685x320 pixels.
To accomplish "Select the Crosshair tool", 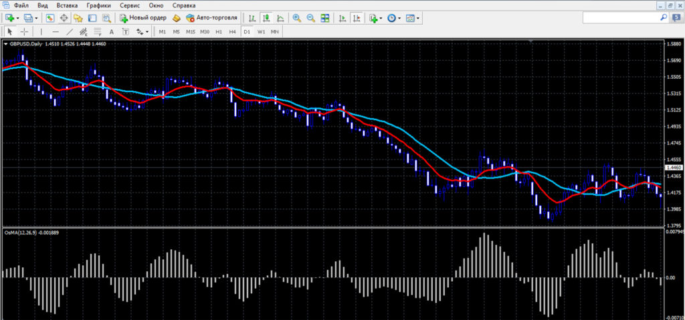I will point(25,31).
